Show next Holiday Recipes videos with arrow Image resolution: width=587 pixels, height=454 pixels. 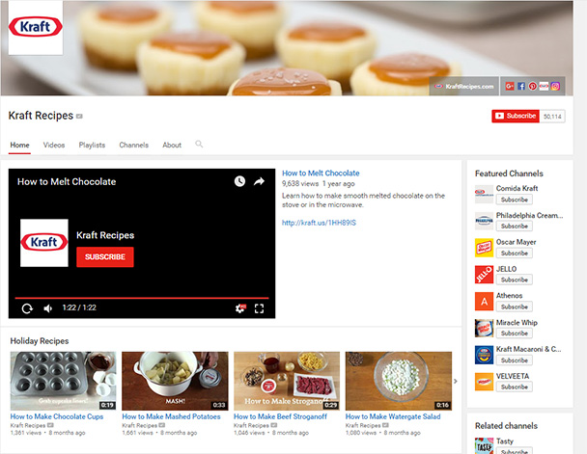click(x=458, y=381)
